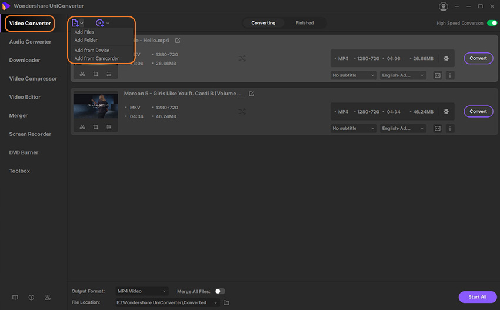
Task: Choose Add Files from the menu
Action: click(x=84, y=32)
